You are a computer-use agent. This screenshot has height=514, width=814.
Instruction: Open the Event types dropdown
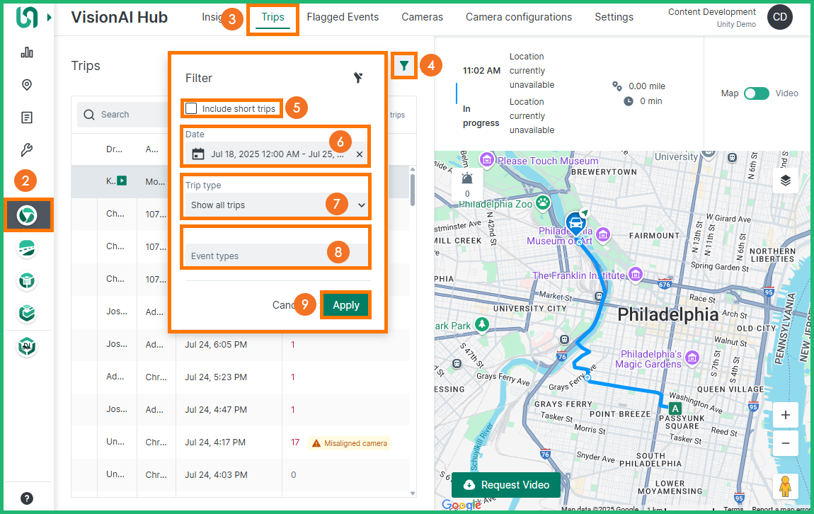(276, 255)
